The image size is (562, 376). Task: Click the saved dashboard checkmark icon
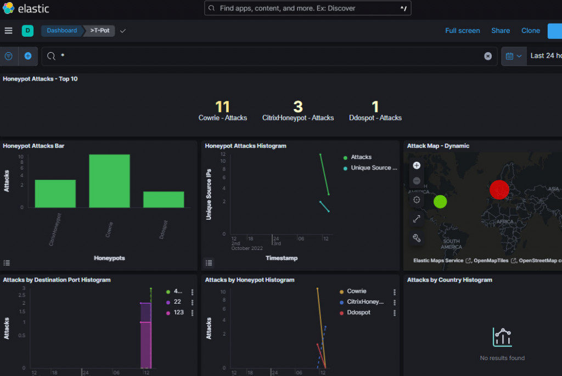(123, 31)
